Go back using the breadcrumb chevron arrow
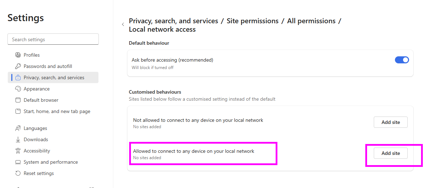444x188 pixels. click(x=123, y=24)
